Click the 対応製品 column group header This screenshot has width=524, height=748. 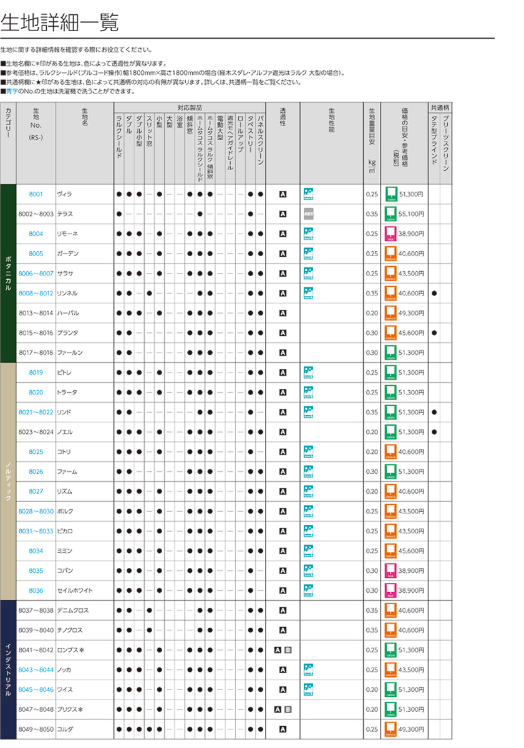tap(190, 108)
